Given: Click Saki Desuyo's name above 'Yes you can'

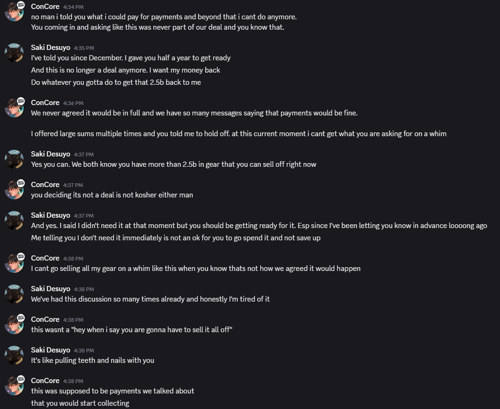Looking at the screenshot, I should pyautogui.click(x=50, y=154).
